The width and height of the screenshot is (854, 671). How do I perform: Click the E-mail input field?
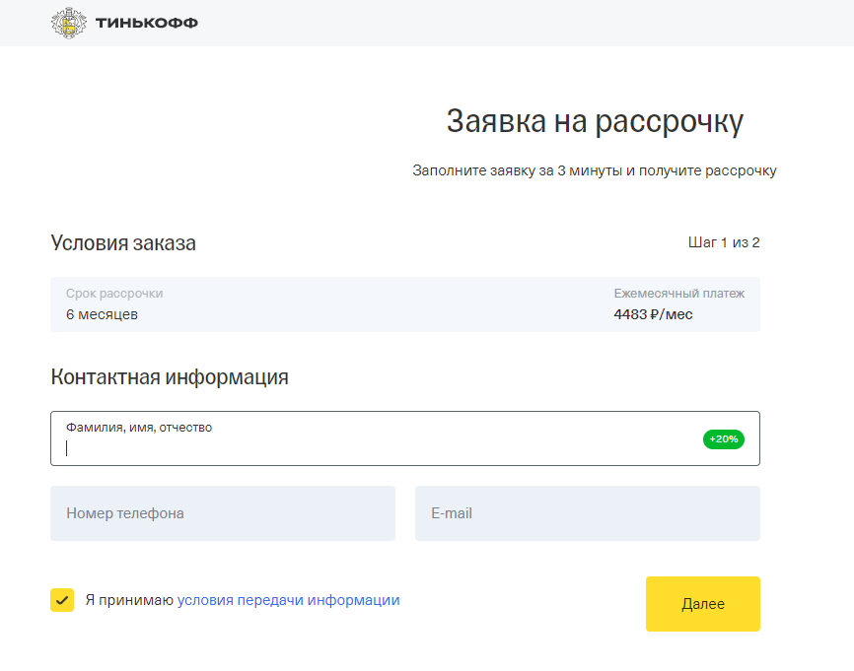[587, 513]
